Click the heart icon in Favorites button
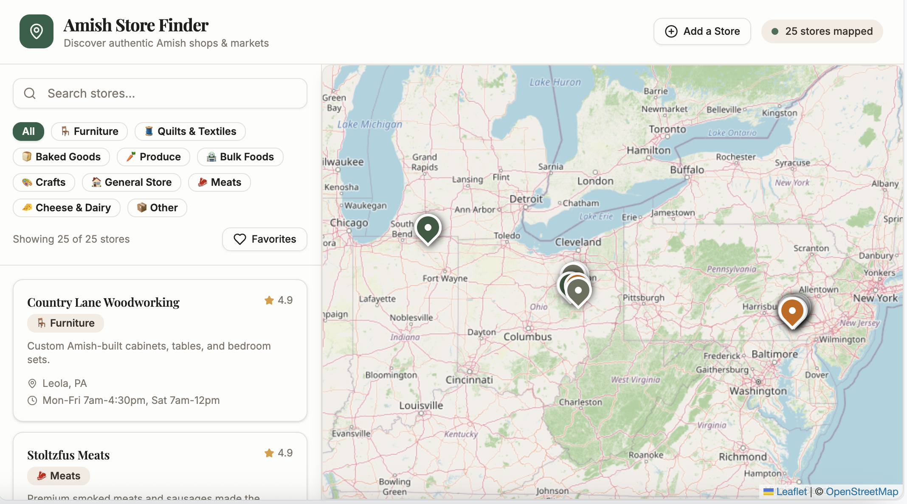Screen dimensions: 907x504 (x=240, y=239)
